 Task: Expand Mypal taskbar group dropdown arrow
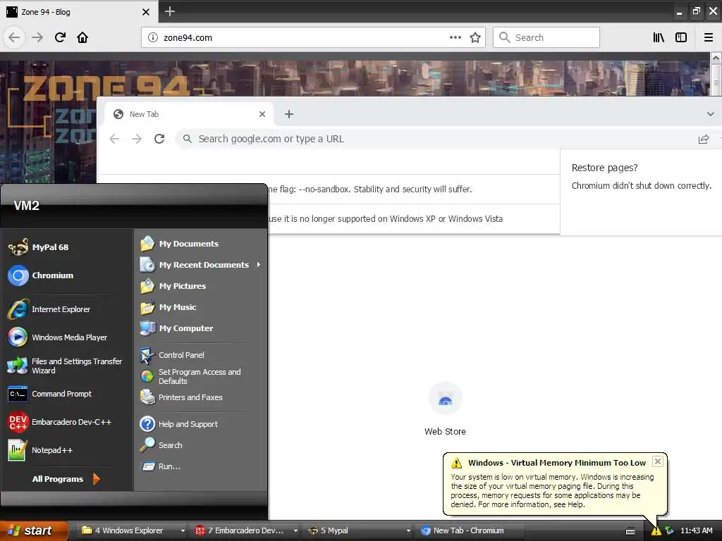[x=408, y=531]
